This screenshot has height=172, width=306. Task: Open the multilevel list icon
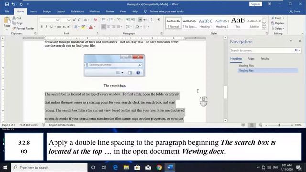[119, 20]
